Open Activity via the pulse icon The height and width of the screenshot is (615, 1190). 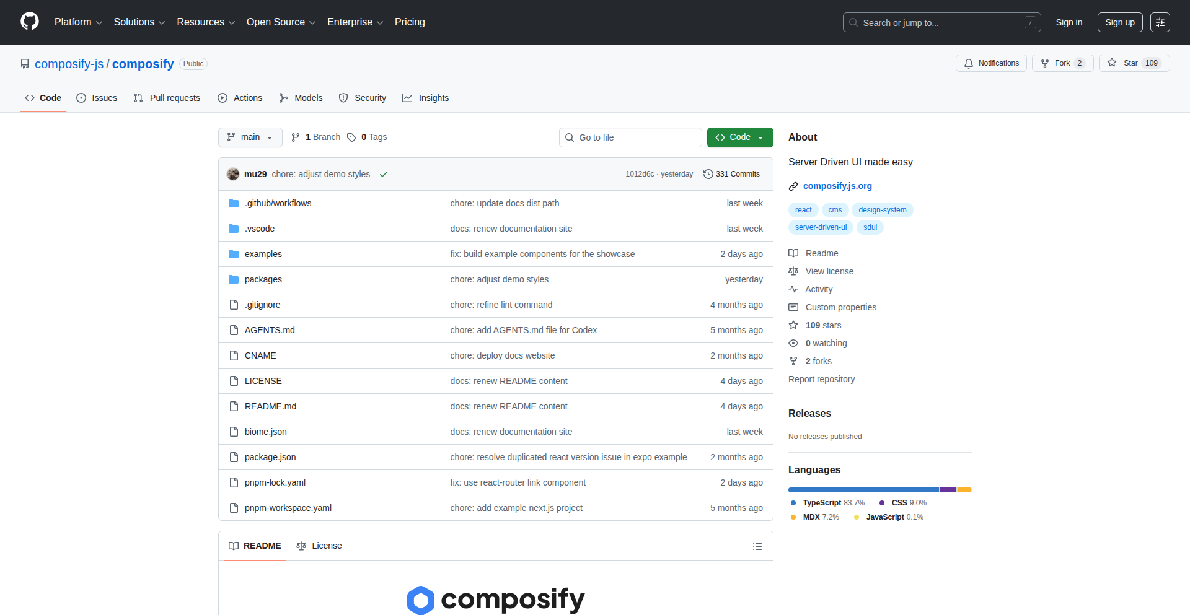tap(793, 289)
